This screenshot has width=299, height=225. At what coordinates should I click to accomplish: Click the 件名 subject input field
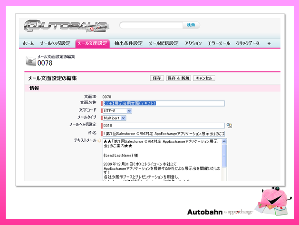(164, 134)
